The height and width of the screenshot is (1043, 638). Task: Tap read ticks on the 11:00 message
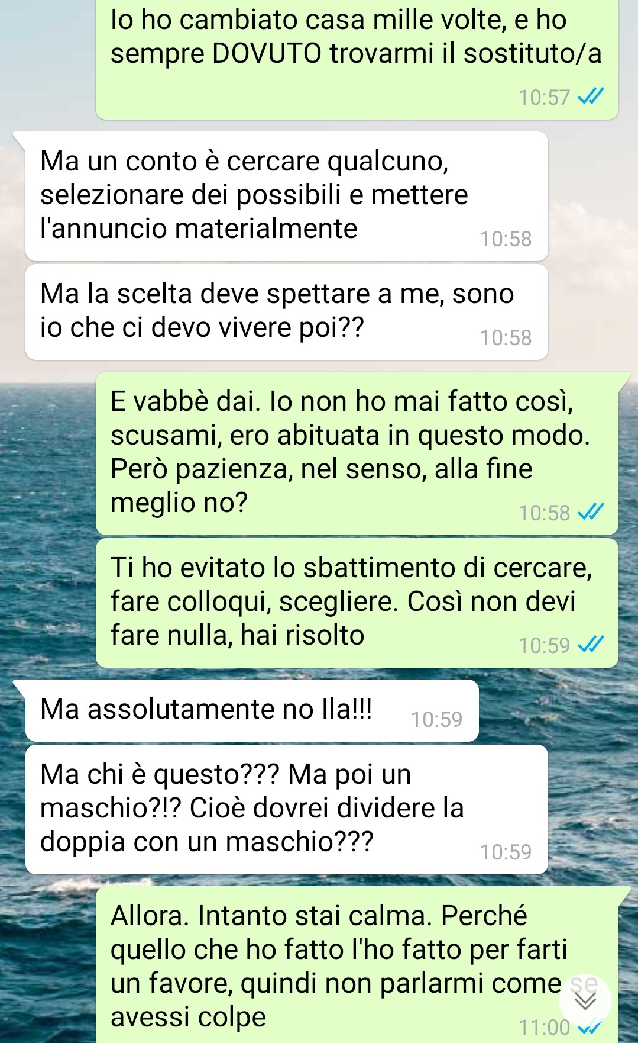pyautogui.click(x=591, y=1029)
